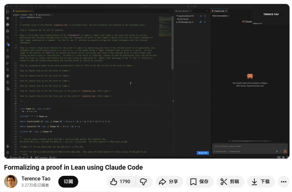Open Source Control icon with blue badge
The height and width of the screenshot is (192, 292).
(8, 44)
